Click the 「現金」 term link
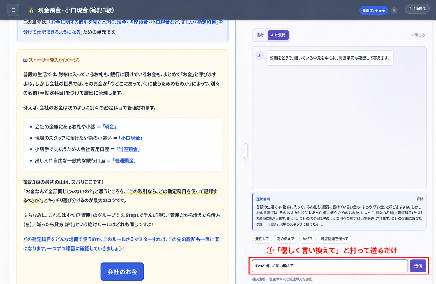The width and height of the screenshot is (436, 284). (109, 127)
